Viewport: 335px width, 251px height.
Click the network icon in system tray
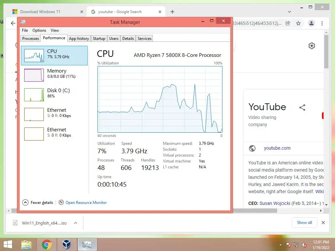(x=296, y=245)
